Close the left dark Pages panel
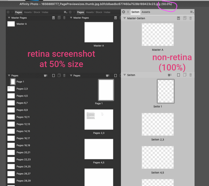 [8, 12]
